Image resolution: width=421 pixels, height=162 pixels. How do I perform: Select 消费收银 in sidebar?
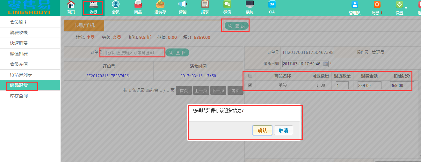pos(30,33)
